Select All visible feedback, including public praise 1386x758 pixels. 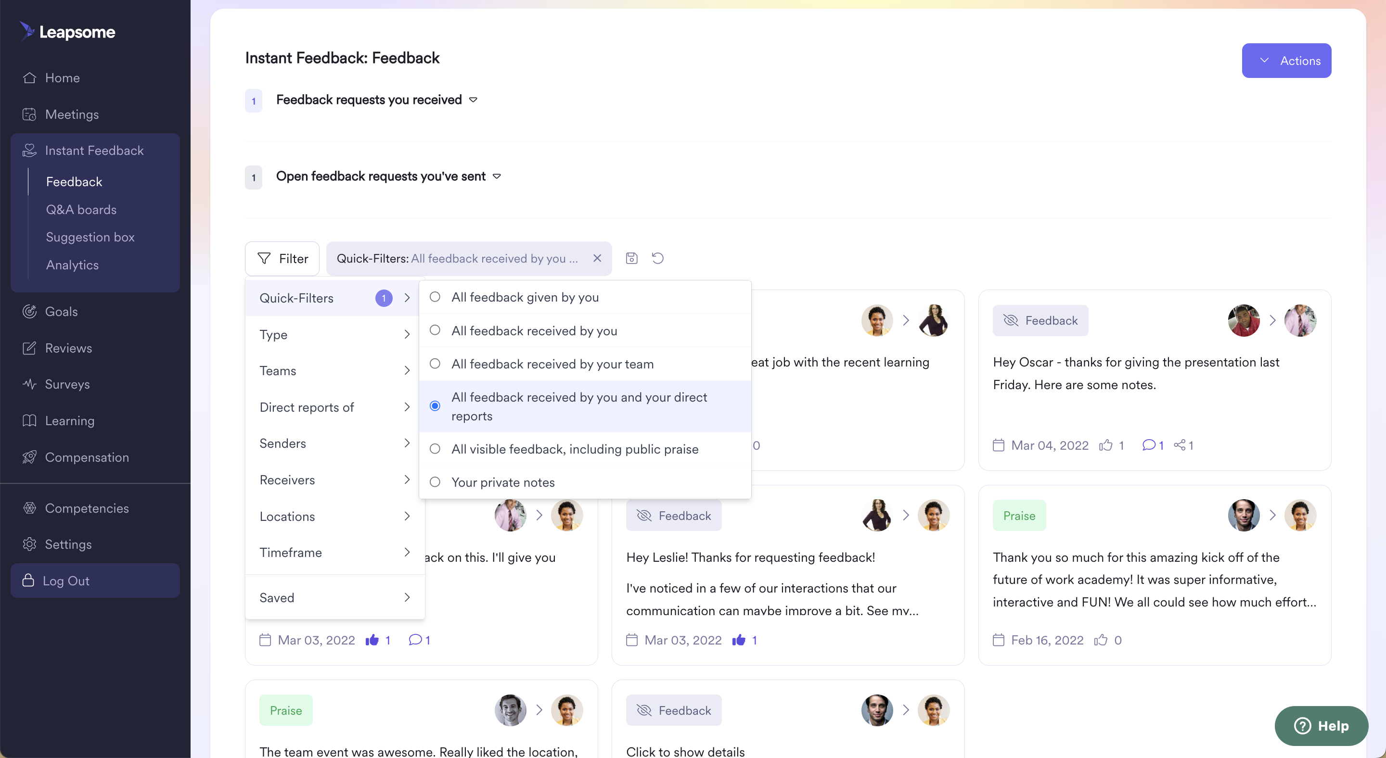pyautogui.click(x=585, y=449)
